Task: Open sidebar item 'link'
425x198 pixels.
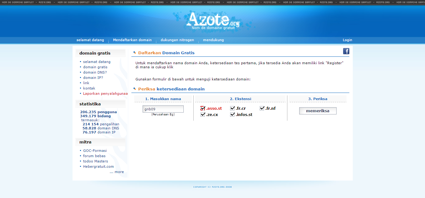Action: pyautogui.click(x=86, y=83)
